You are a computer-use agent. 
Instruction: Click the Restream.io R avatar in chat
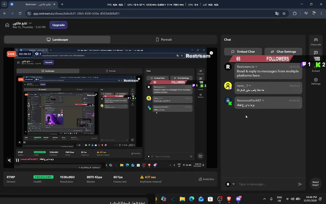point(228,67)
